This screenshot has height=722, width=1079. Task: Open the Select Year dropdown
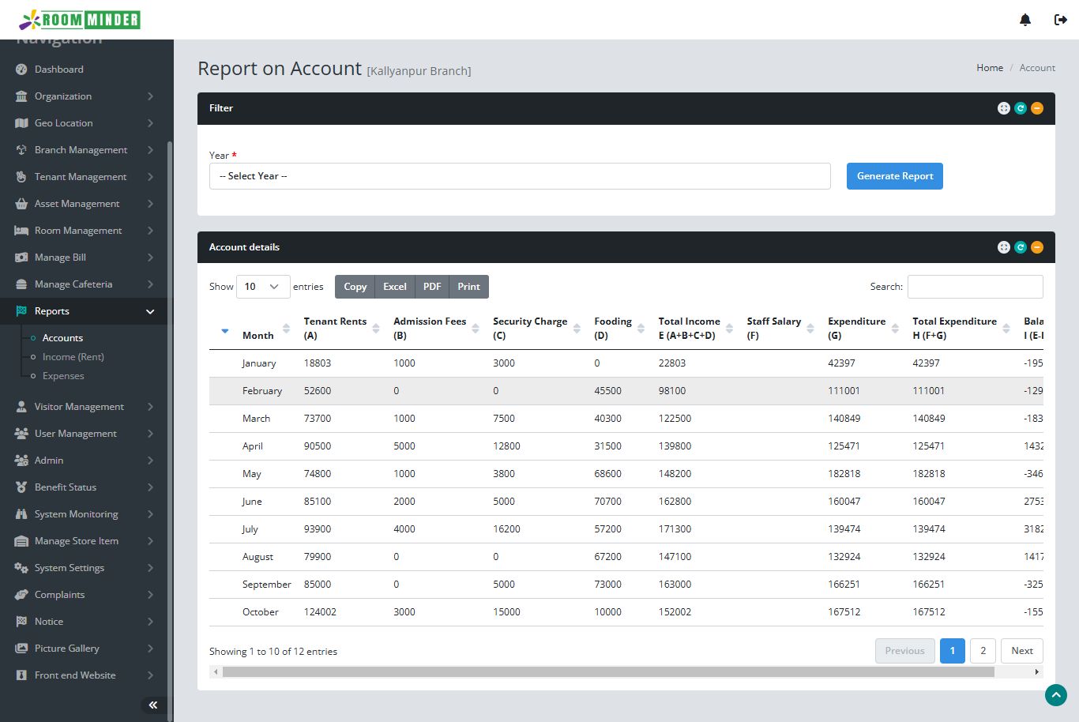tap(519, 176)
